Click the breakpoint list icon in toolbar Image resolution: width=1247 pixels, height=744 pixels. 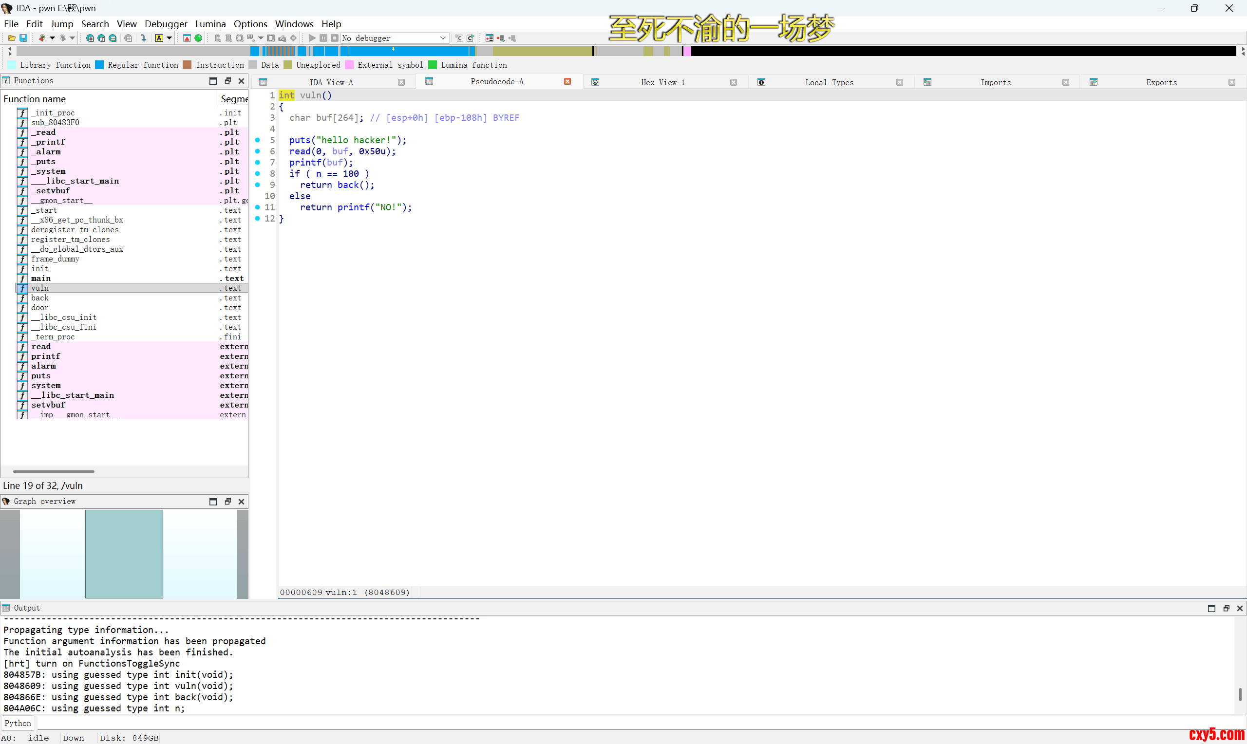pyautogui.click(x=490, y=38)
